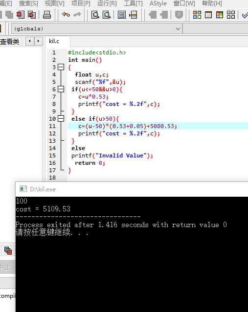Click the scanf("%f",&u); line
The image size is (248, 312).
[x=100, y=82]
